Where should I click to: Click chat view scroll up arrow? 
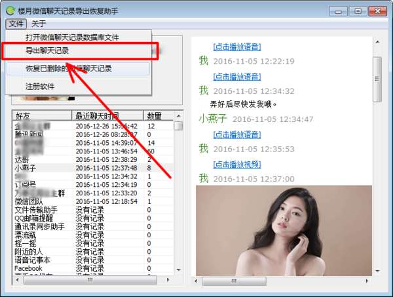(377, 42)
